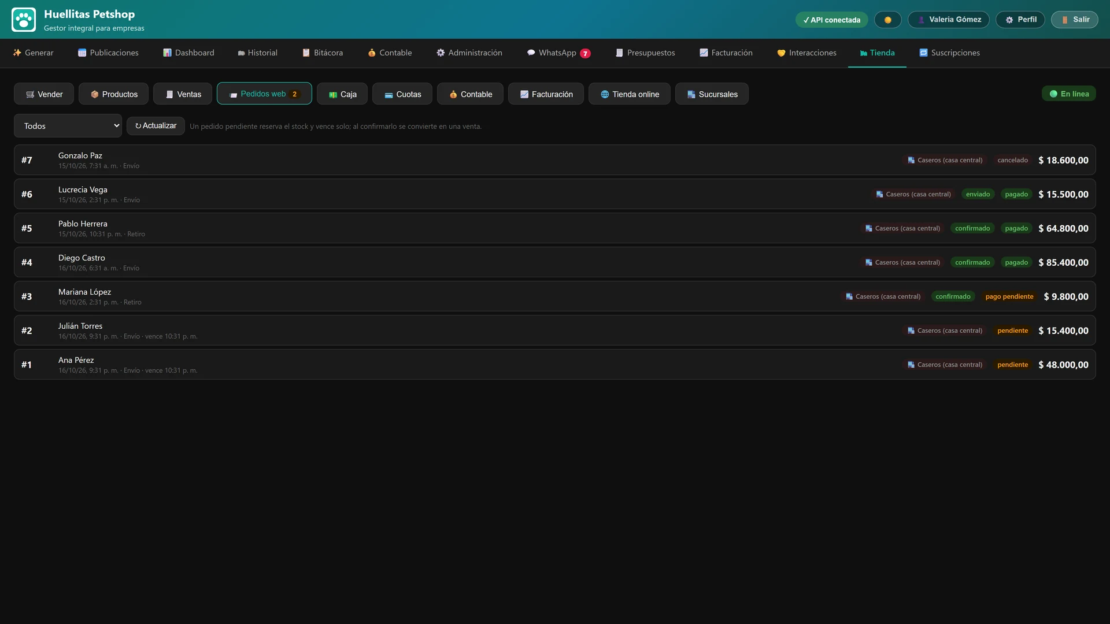Click the En línea status indicator
The image size is (1110, 624).
coord(1069,94)
